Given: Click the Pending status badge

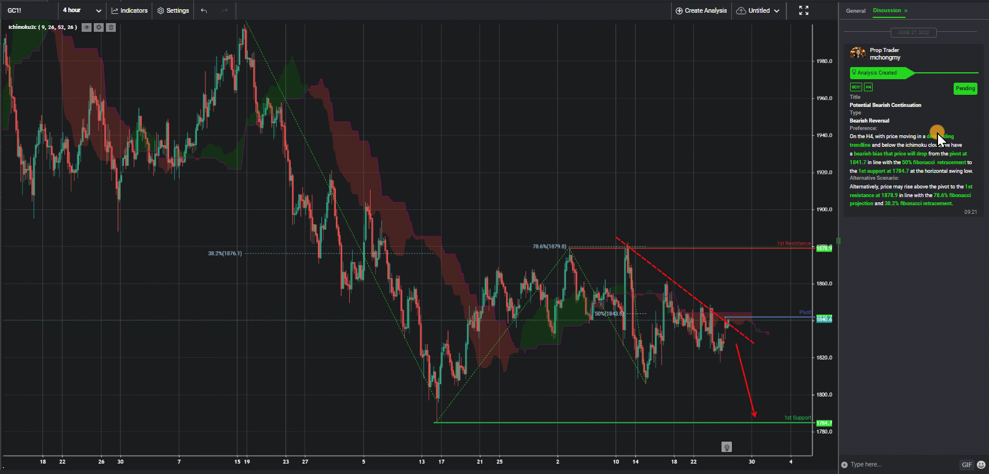Looking at the screenshot, I should coord(965,88).
